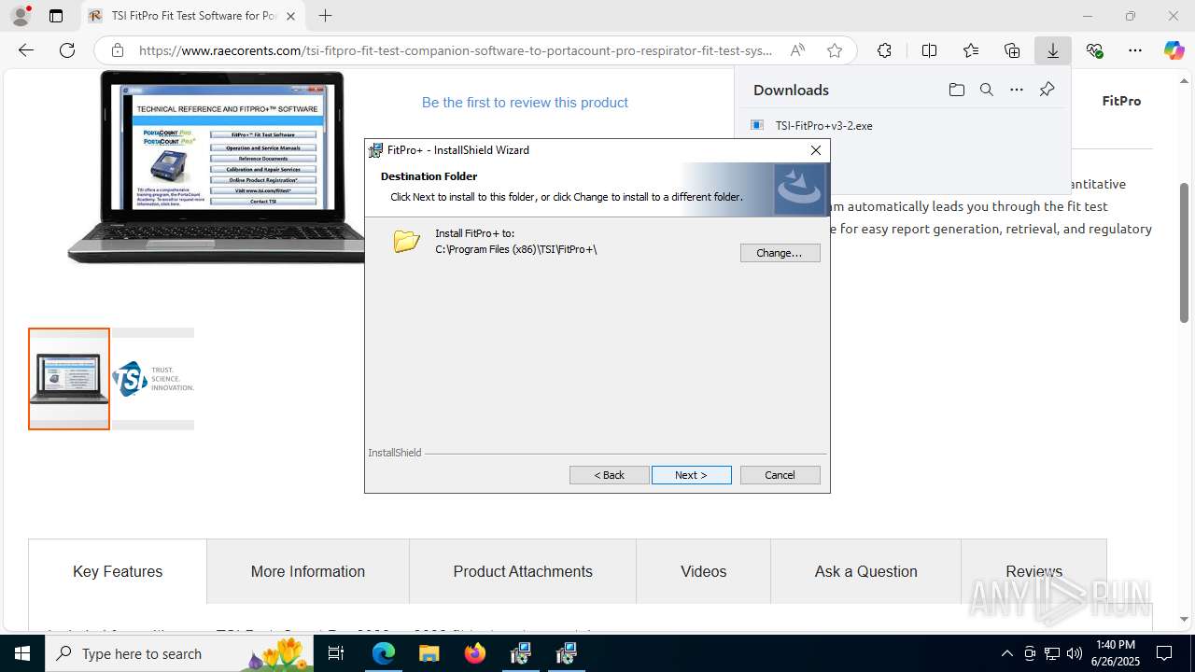Show hidden tray icons chevron

point(1006,653)
